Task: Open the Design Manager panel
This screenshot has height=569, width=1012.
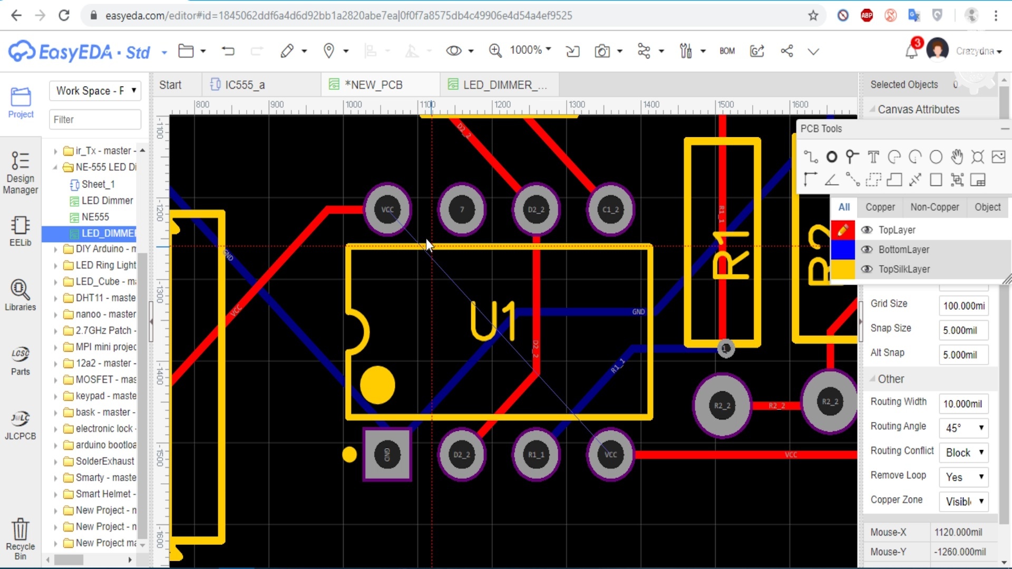Action: tap(21, 173)
